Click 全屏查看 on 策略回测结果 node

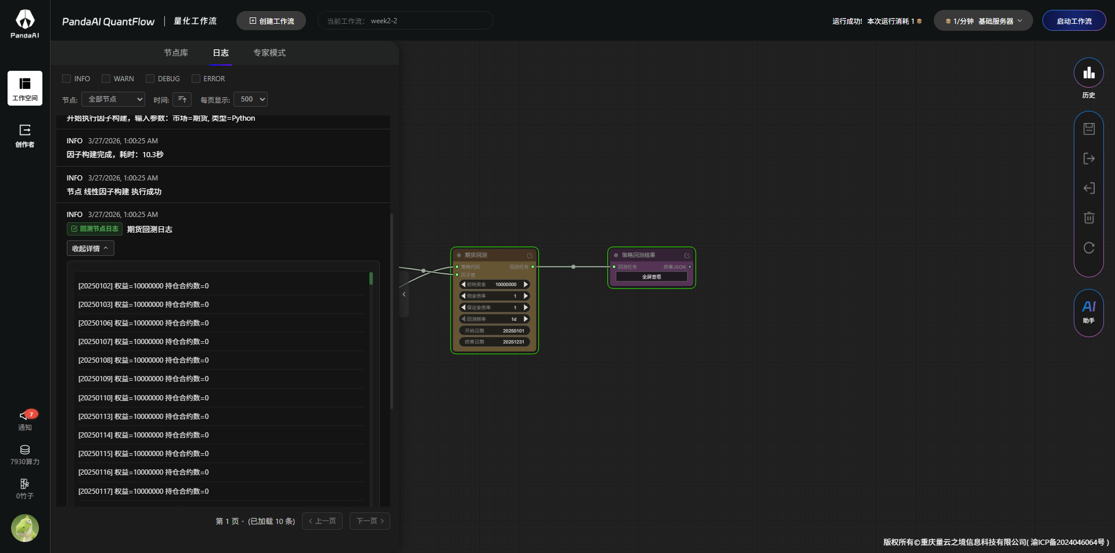pos(651,277)
